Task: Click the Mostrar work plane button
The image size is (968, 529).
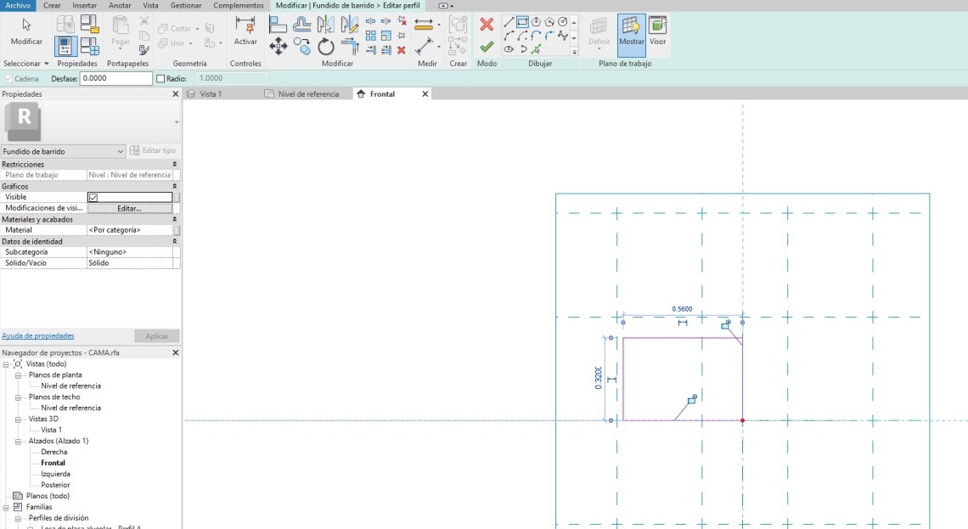Action: pos(631,31)
